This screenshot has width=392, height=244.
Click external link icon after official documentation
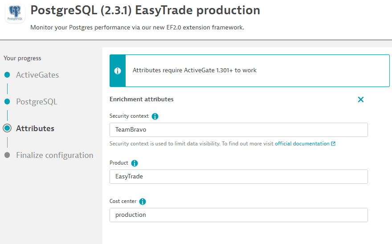click(x=333, y=144)
